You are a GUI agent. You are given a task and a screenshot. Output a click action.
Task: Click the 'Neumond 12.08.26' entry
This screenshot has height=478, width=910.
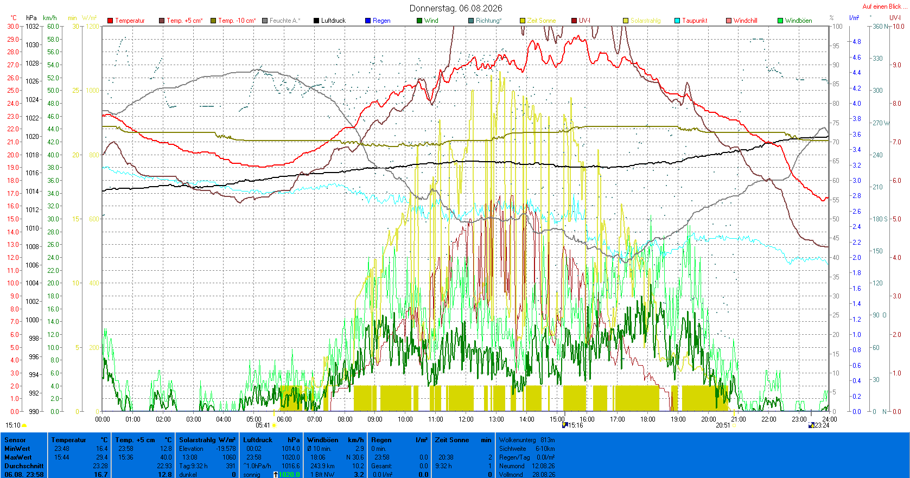coord(527,466)
